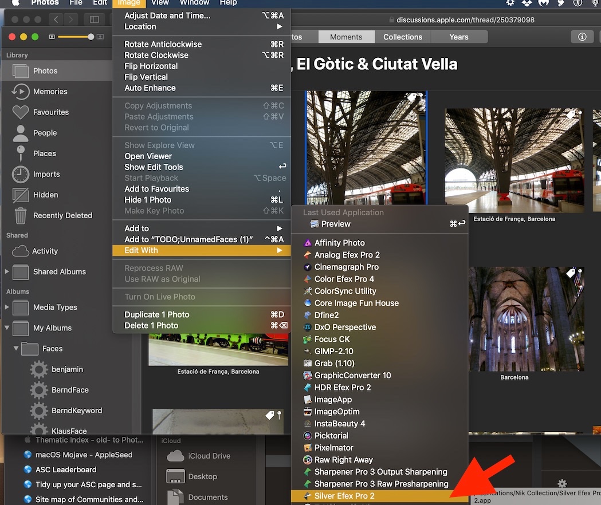This screenshot has height=505, width=601.
Task: Open the benjamin smart album
Action: (57, 369)
